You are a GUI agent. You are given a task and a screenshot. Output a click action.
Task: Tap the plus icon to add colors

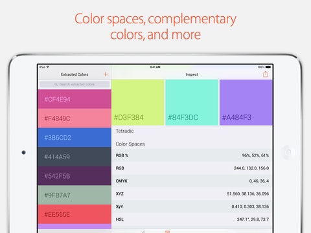[106, 74]
